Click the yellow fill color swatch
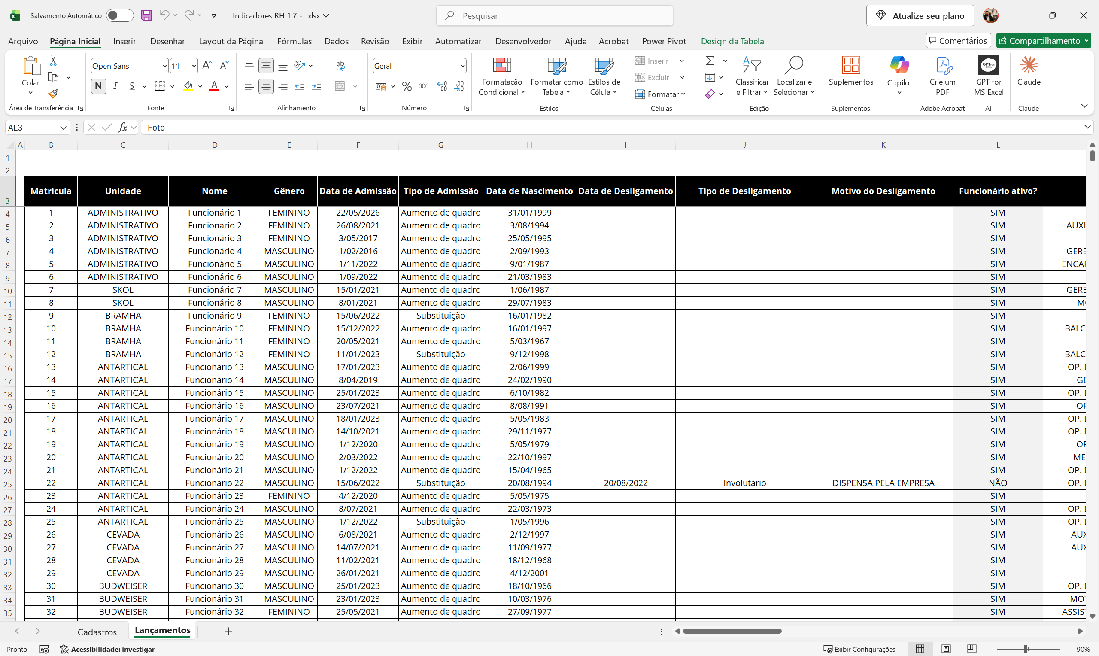 tap(188, 86)
